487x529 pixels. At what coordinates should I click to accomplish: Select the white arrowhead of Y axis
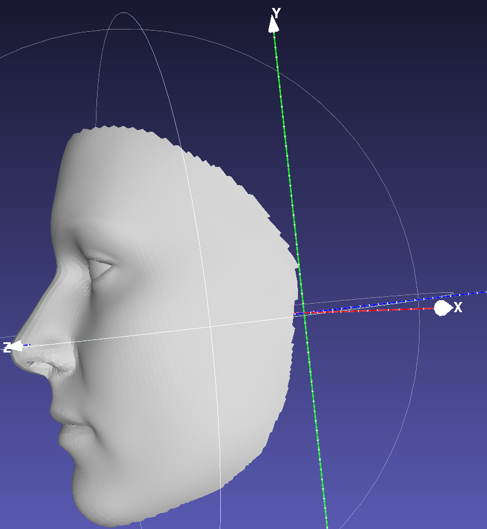tap(274, 25)
